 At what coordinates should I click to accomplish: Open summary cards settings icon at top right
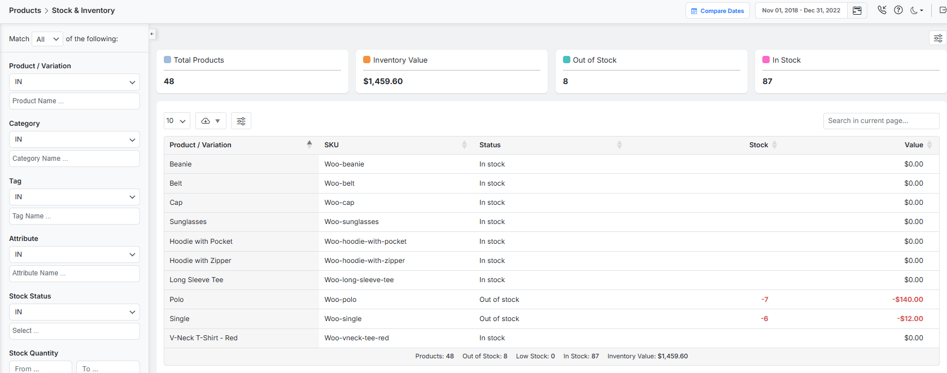937,38
